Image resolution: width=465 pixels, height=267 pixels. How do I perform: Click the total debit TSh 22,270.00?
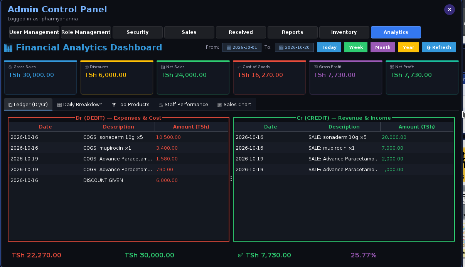(36, 255)
